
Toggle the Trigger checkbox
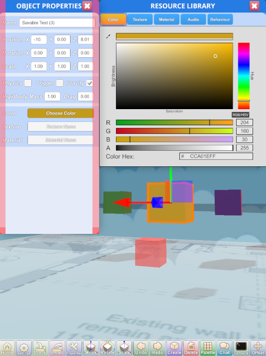pos(60,83)
